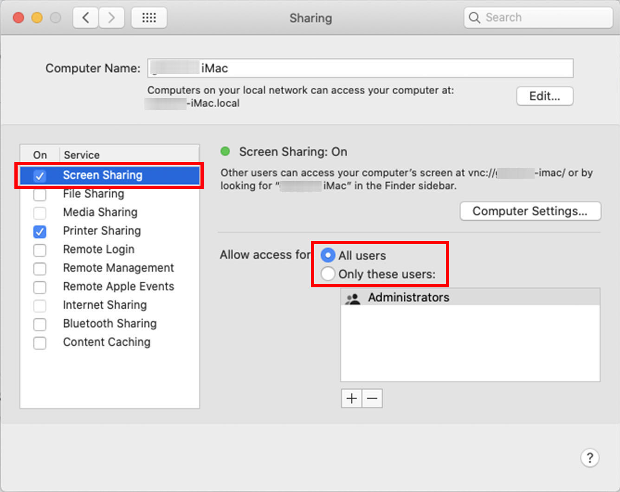Click the back navigation arrow
Image resolution: width=620 pixels, height=492 pixels.
click(85, 17)
